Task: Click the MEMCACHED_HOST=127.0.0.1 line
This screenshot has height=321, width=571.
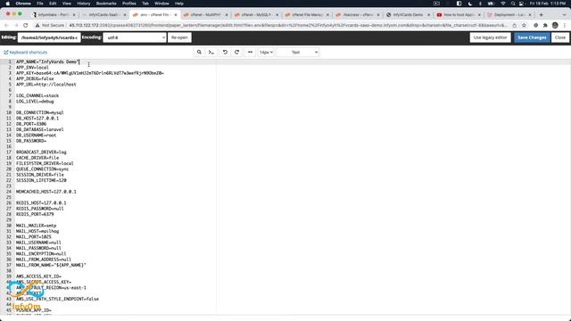Action: (46, 192)
